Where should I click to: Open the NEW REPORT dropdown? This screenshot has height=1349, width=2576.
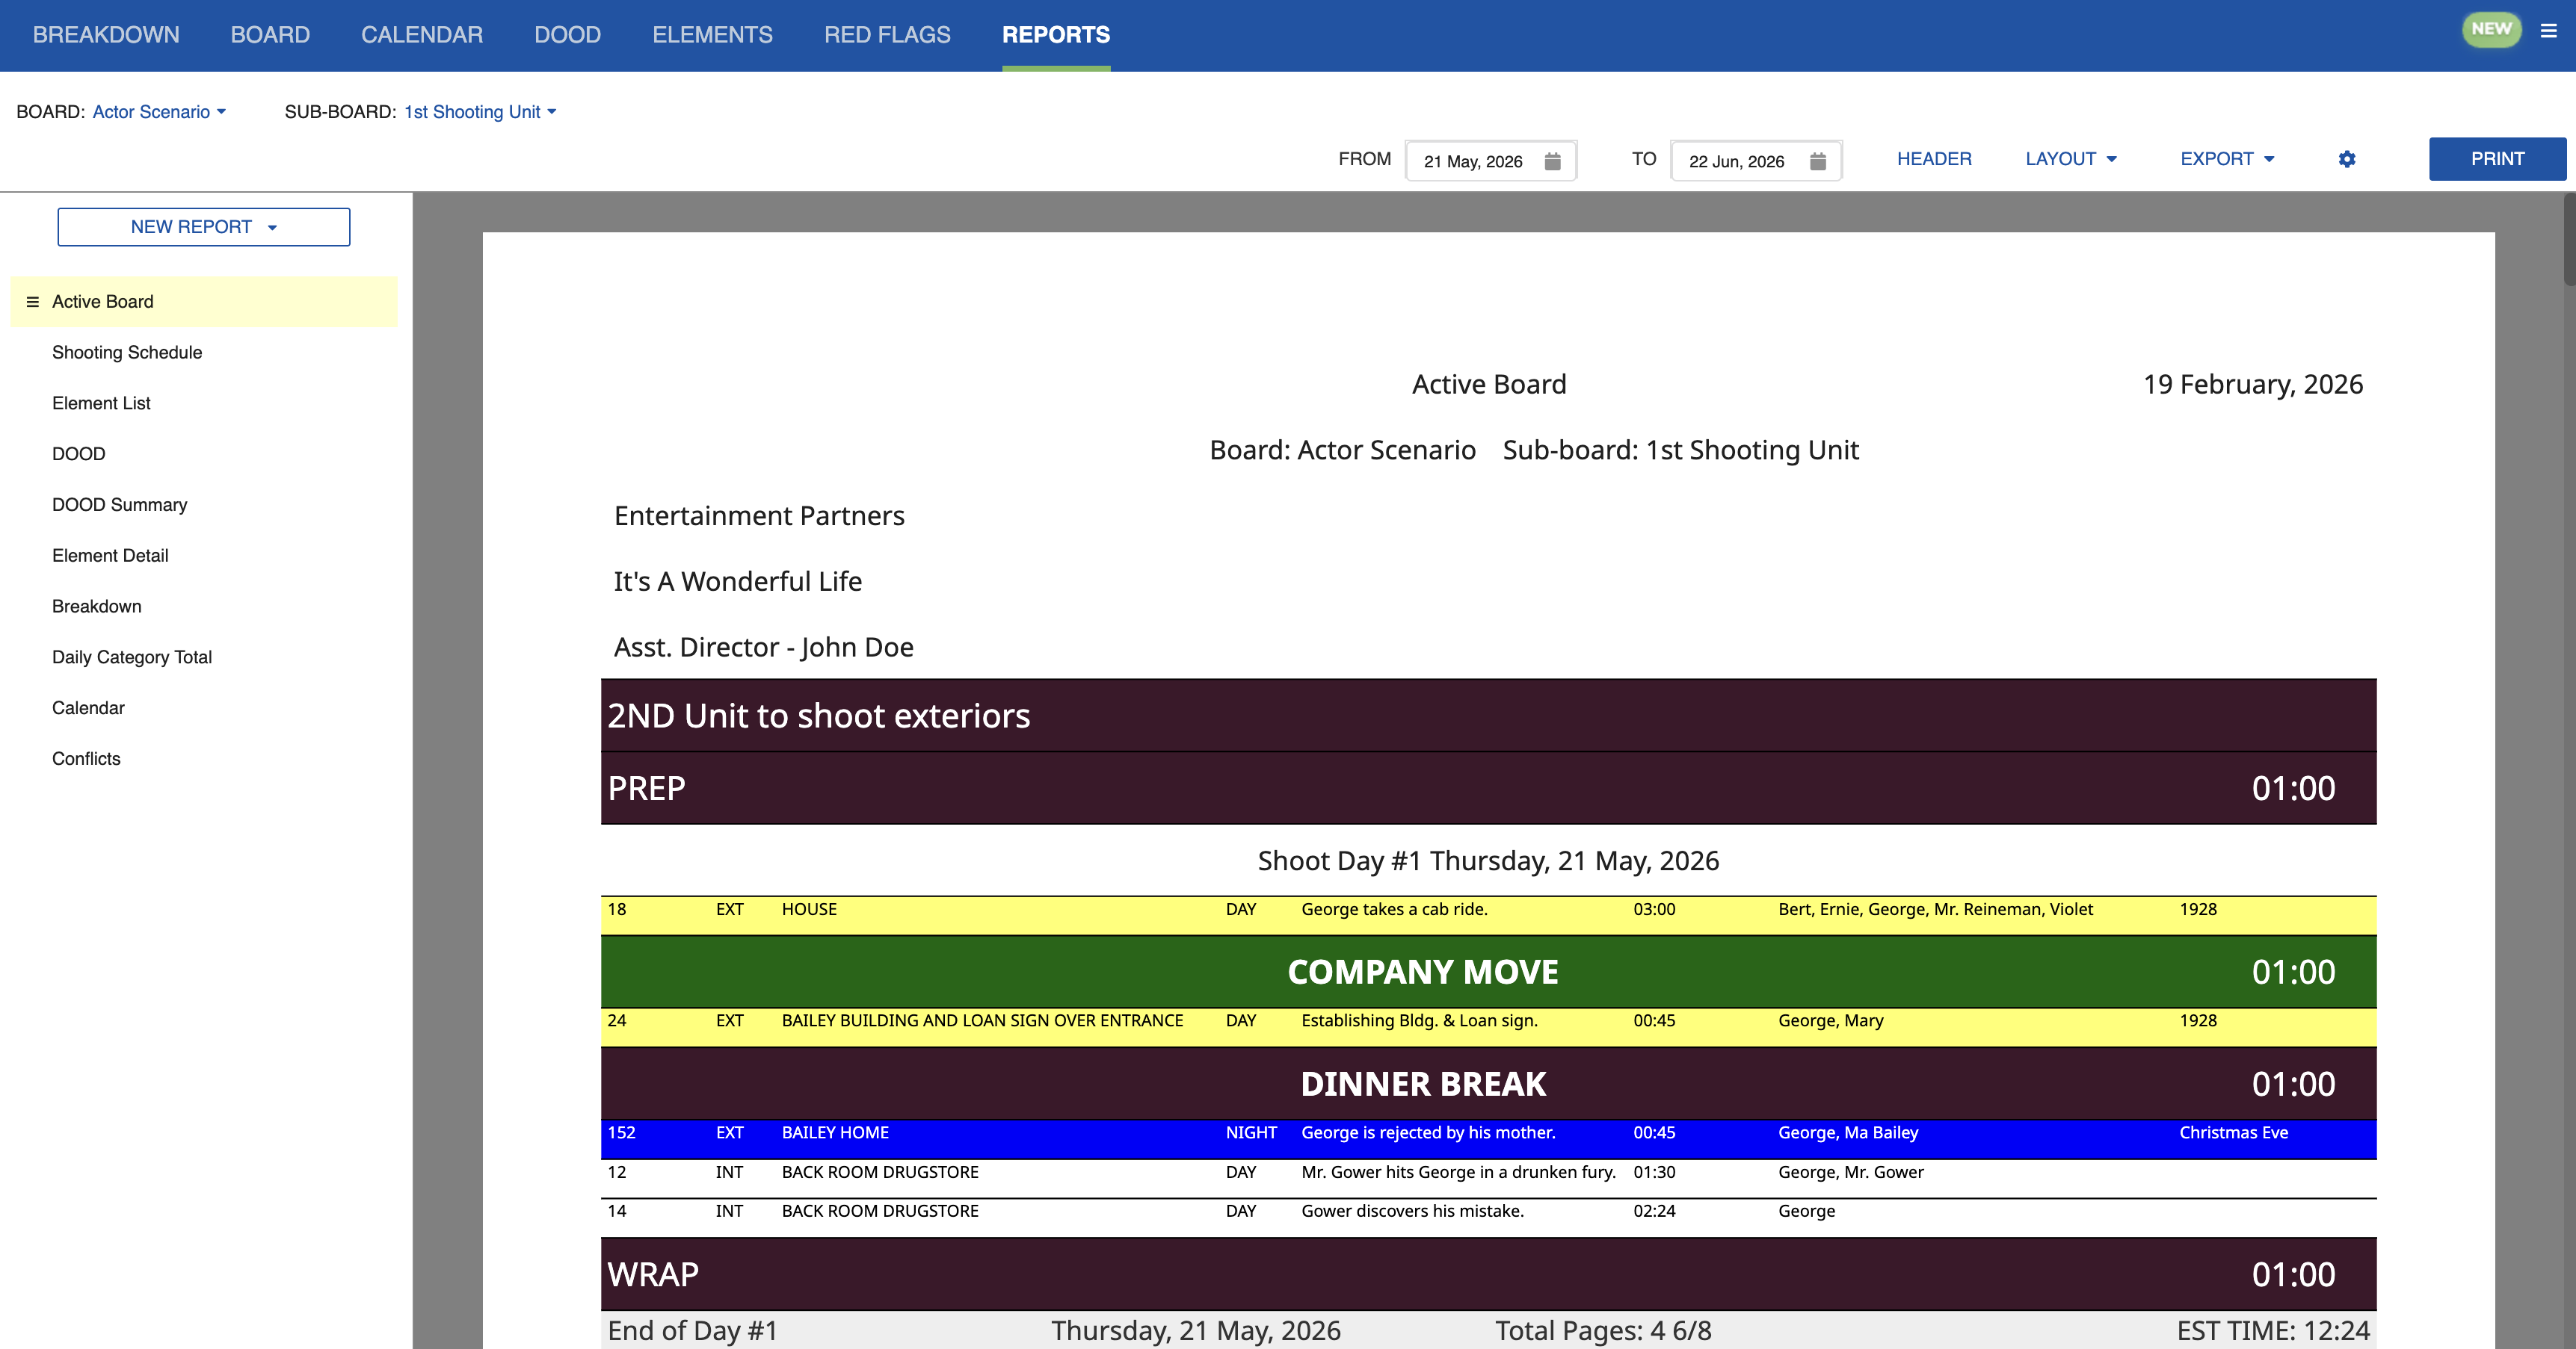pos(203,227)
